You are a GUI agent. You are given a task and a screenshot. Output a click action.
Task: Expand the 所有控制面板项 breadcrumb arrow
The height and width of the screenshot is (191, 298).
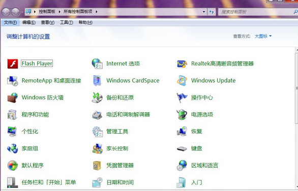coord(97,12)
